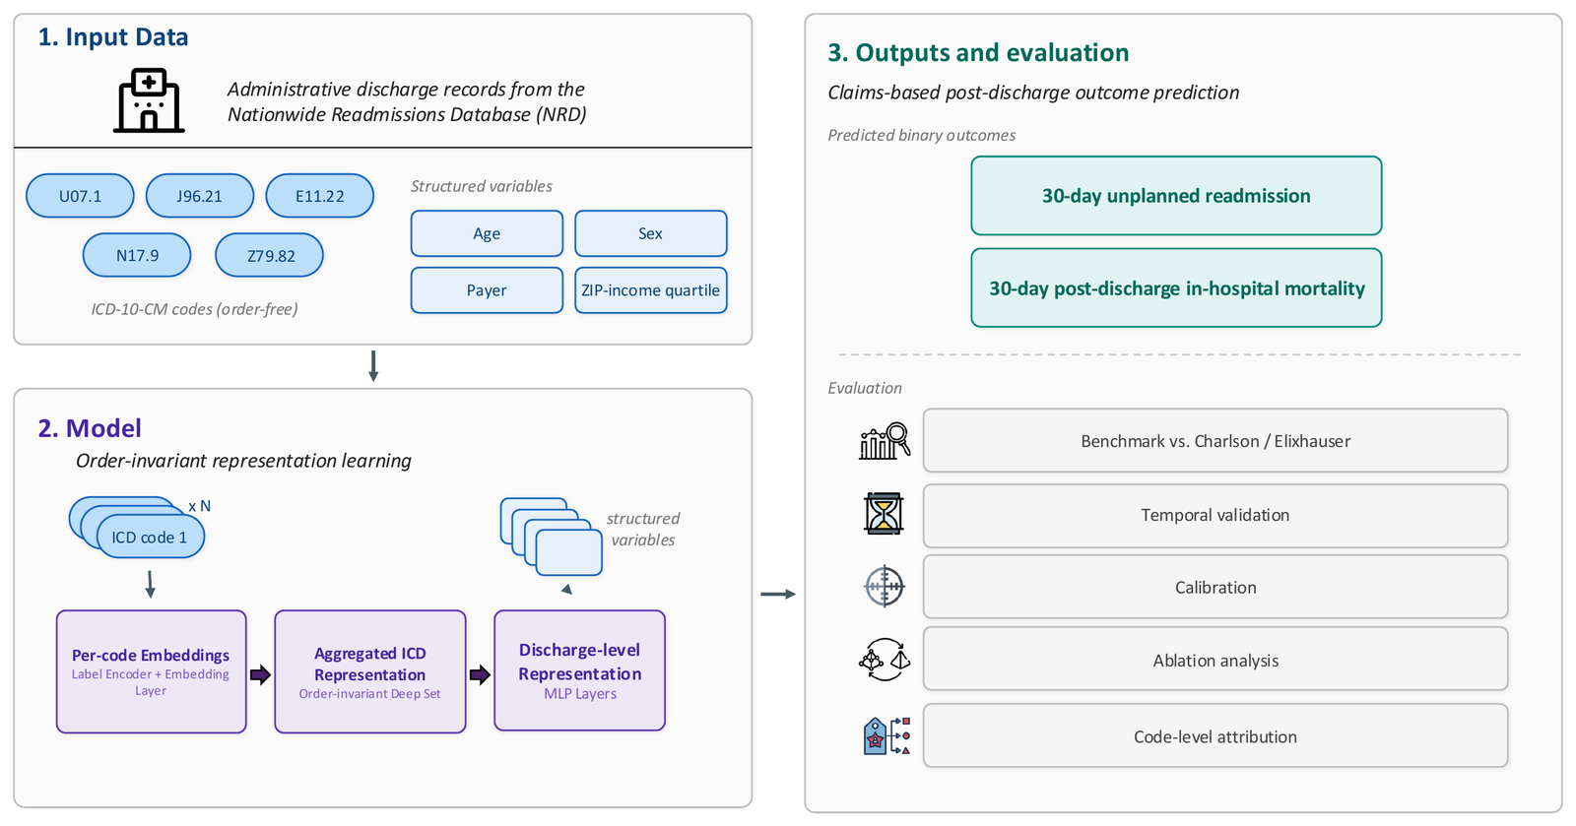The width and height of the screenshot is (1576, 826).
Task: Open the Aggregated ICD Representation block
Action: 370,671
